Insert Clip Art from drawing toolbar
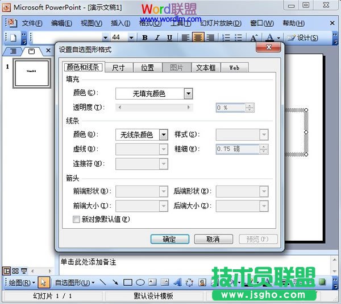Image resolution: width=341 pixels, height=304 pixels. pos(202,282)
